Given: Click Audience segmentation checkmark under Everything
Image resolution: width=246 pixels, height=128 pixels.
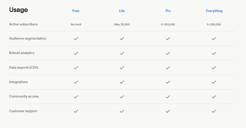Looking at the screenshot, I should click(214, 39).
